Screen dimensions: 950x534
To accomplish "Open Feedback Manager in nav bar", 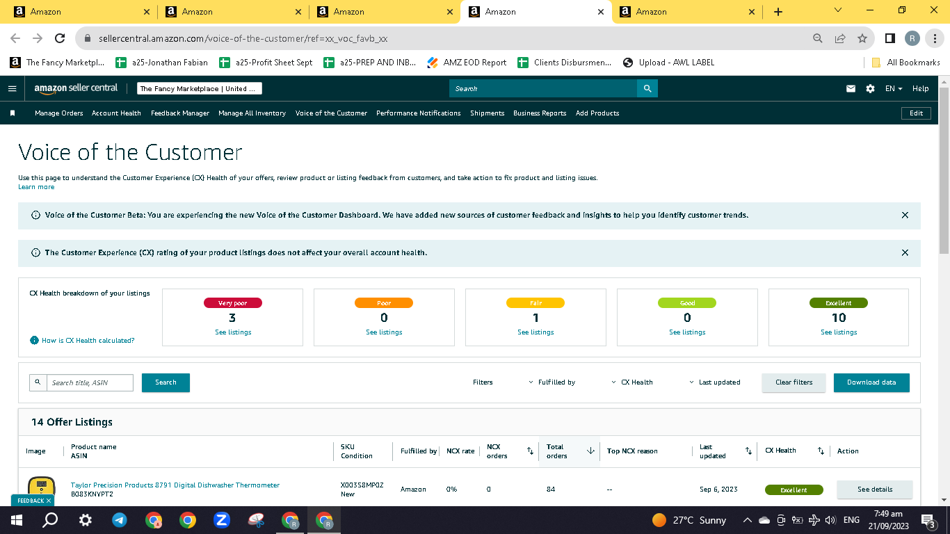I will [180, 113].
